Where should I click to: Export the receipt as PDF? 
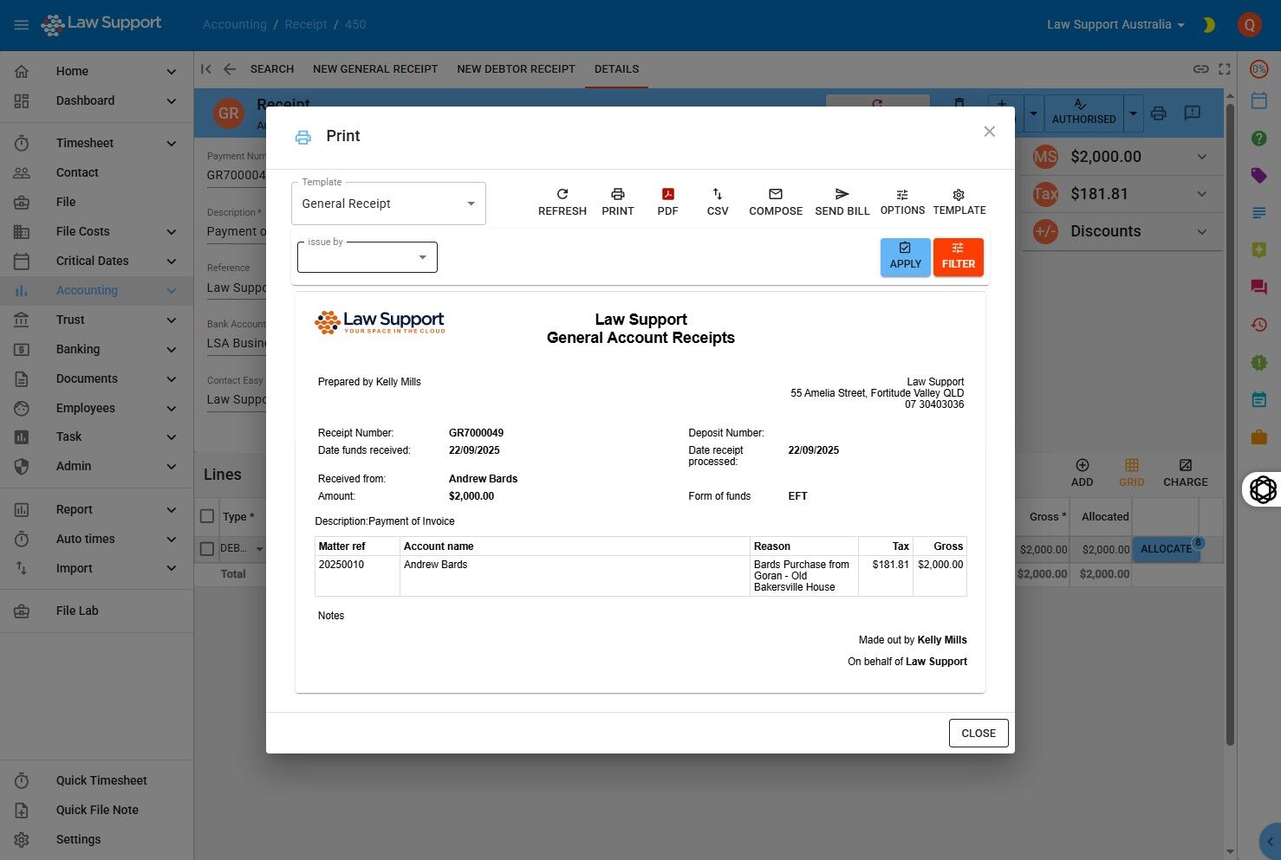pyautogui.click(x=667, y=202)
